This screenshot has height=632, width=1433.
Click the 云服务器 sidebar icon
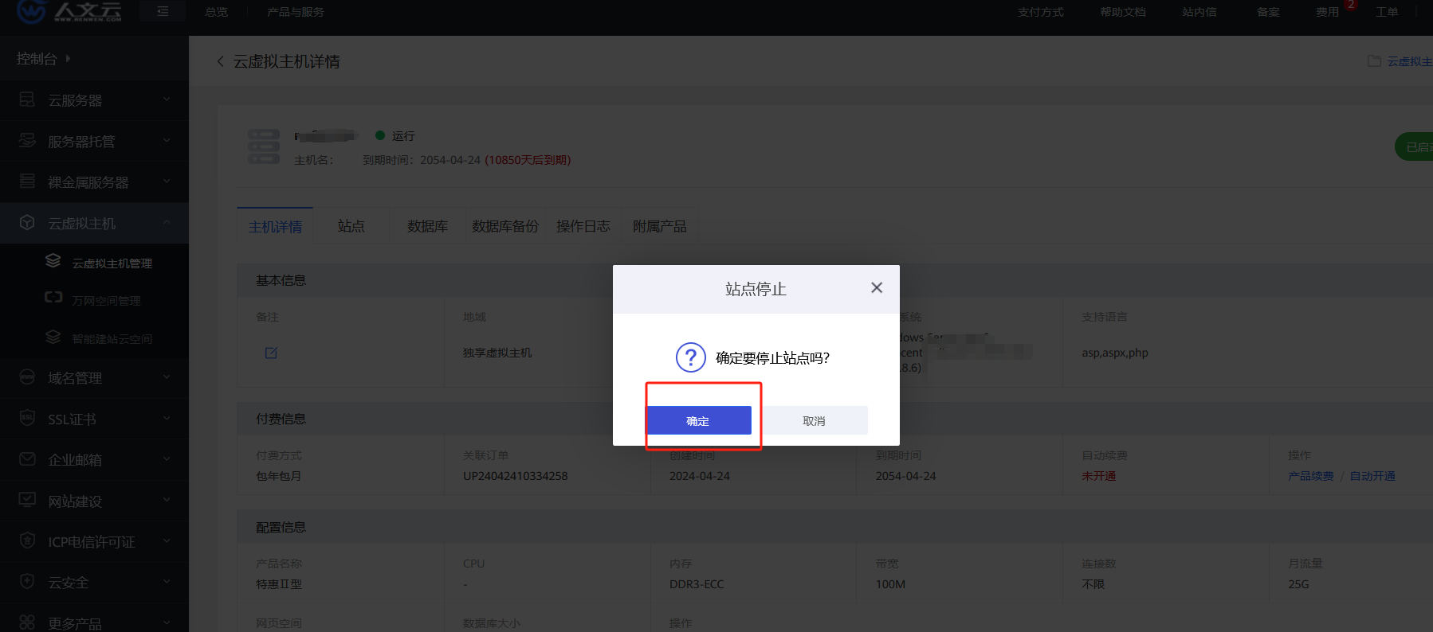(x=27, y=99)
